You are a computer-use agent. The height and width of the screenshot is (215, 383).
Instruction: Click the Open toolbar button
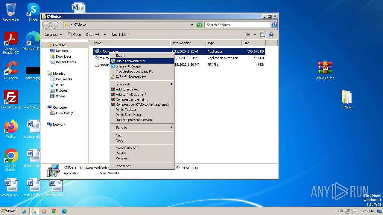pos(74,35)
